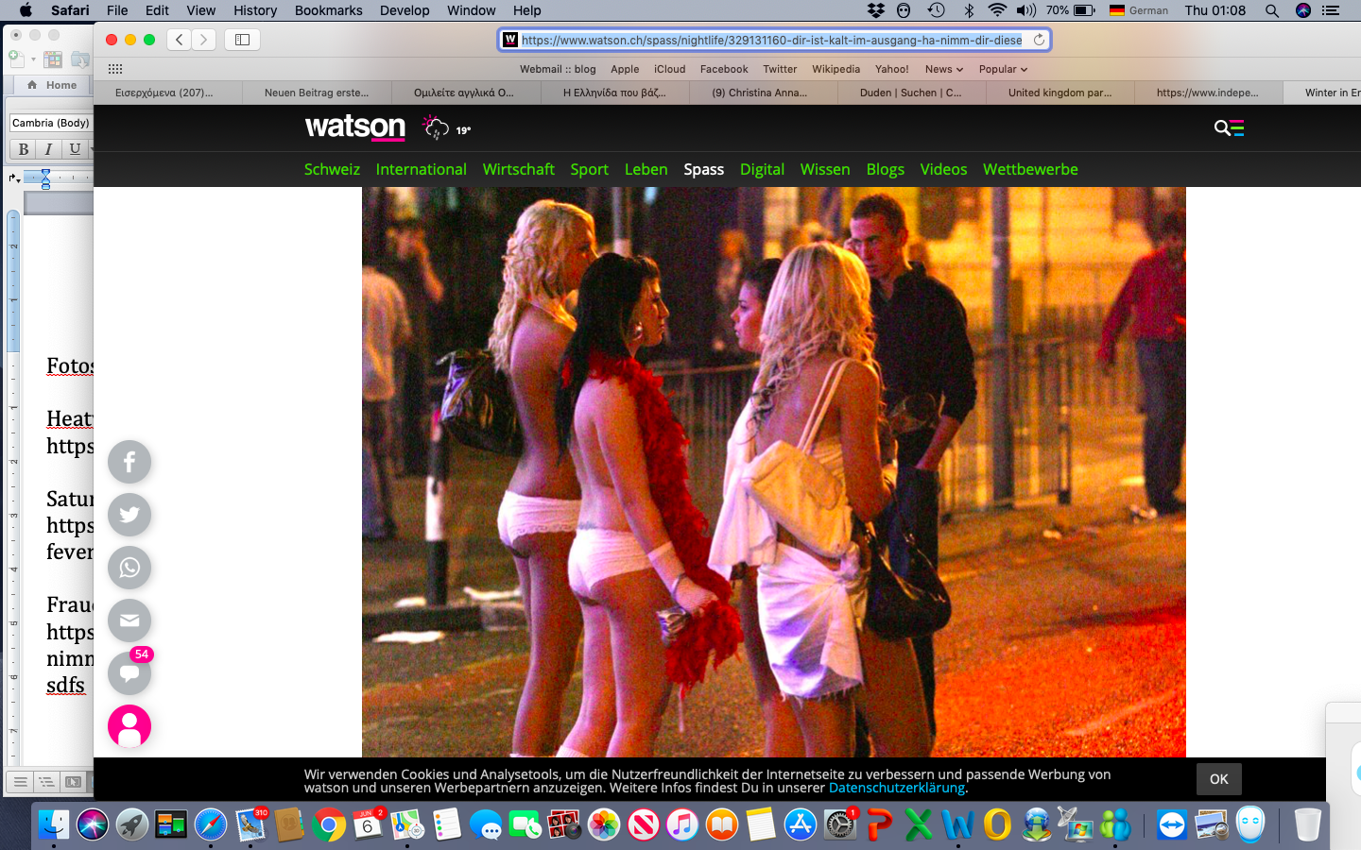This screenshot has height=850, width=1361.
Task: Share article by email round button
Action: [129, 620]
